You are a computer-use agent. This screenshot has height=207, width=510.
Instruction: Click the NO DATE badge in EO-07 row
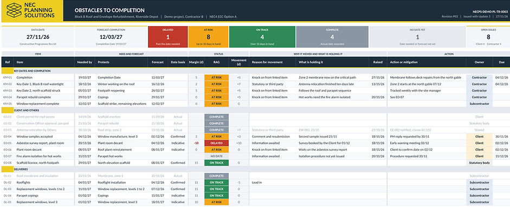coord(217,156)
